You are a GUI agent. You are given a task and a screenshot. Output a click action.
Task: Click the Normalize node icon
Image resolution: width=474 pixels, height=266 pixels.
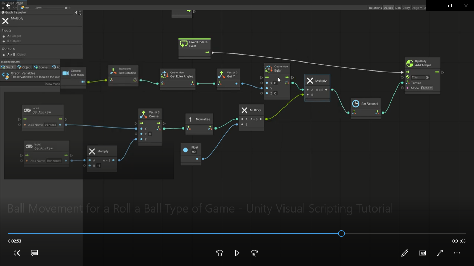pos(190,119)
